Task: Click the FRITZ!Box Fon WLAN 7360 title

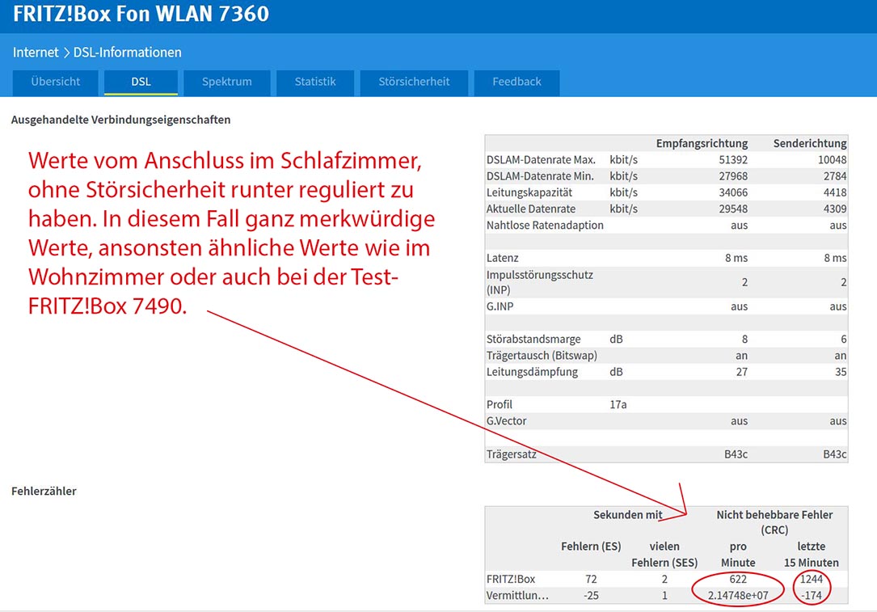Action: (141, 14)
